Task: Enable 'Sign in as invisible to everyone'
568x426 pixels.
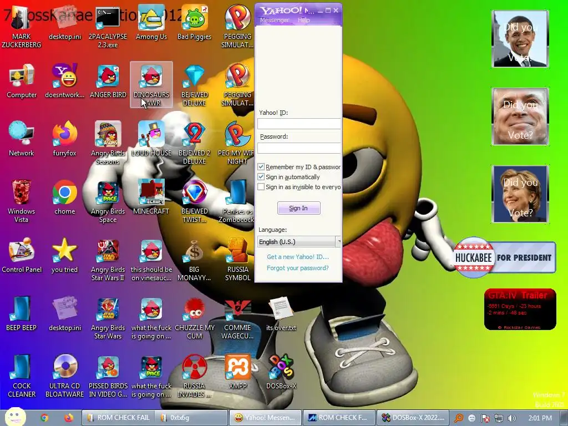Action: click(x=261, y=187)
